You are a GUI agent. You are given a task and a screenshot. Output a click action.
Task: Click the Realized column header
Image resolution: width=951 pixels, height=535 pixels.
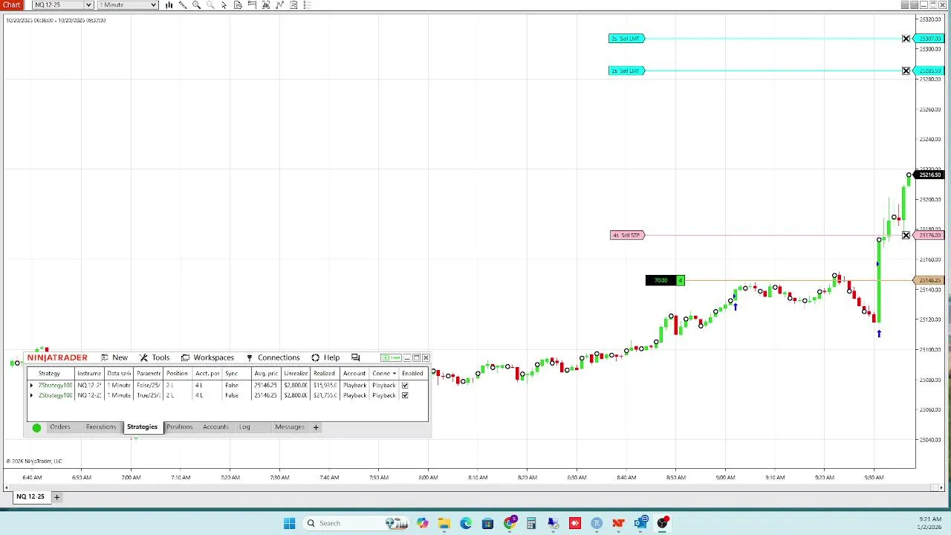tap(324, 373)
